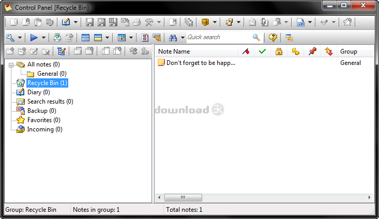The image size is (379, 219).
Task: Click the printer icon
Action: (137, 22)
